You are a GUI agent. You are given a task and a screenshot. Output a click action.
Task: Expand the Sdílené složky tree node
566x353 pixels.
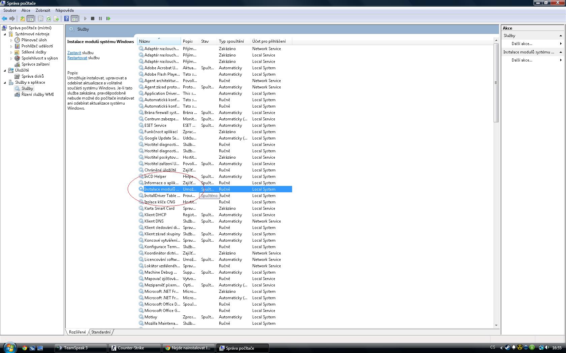(x=11, y=52)
